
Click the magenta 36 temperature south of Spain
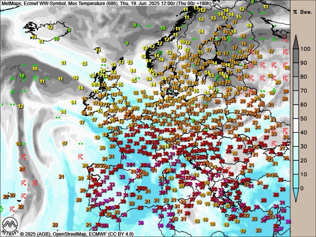point(141,222)
